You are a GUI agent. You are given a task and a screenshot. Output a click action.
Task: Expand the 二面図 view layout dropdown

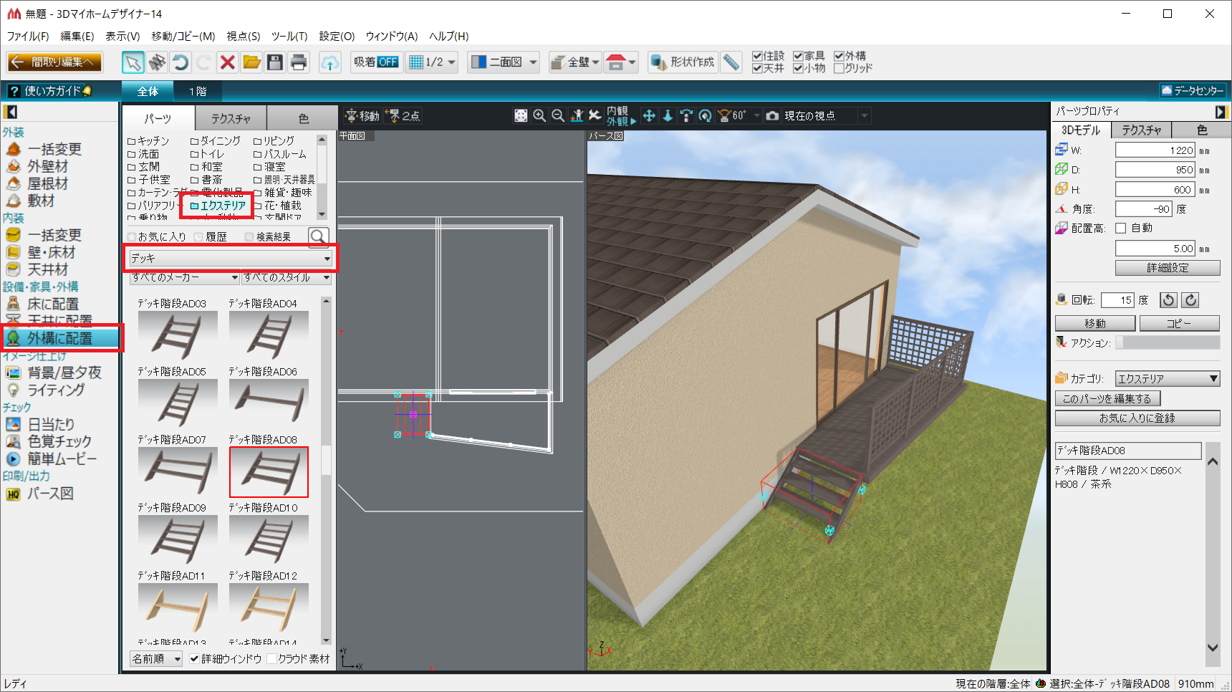click(x=533, y=62)
